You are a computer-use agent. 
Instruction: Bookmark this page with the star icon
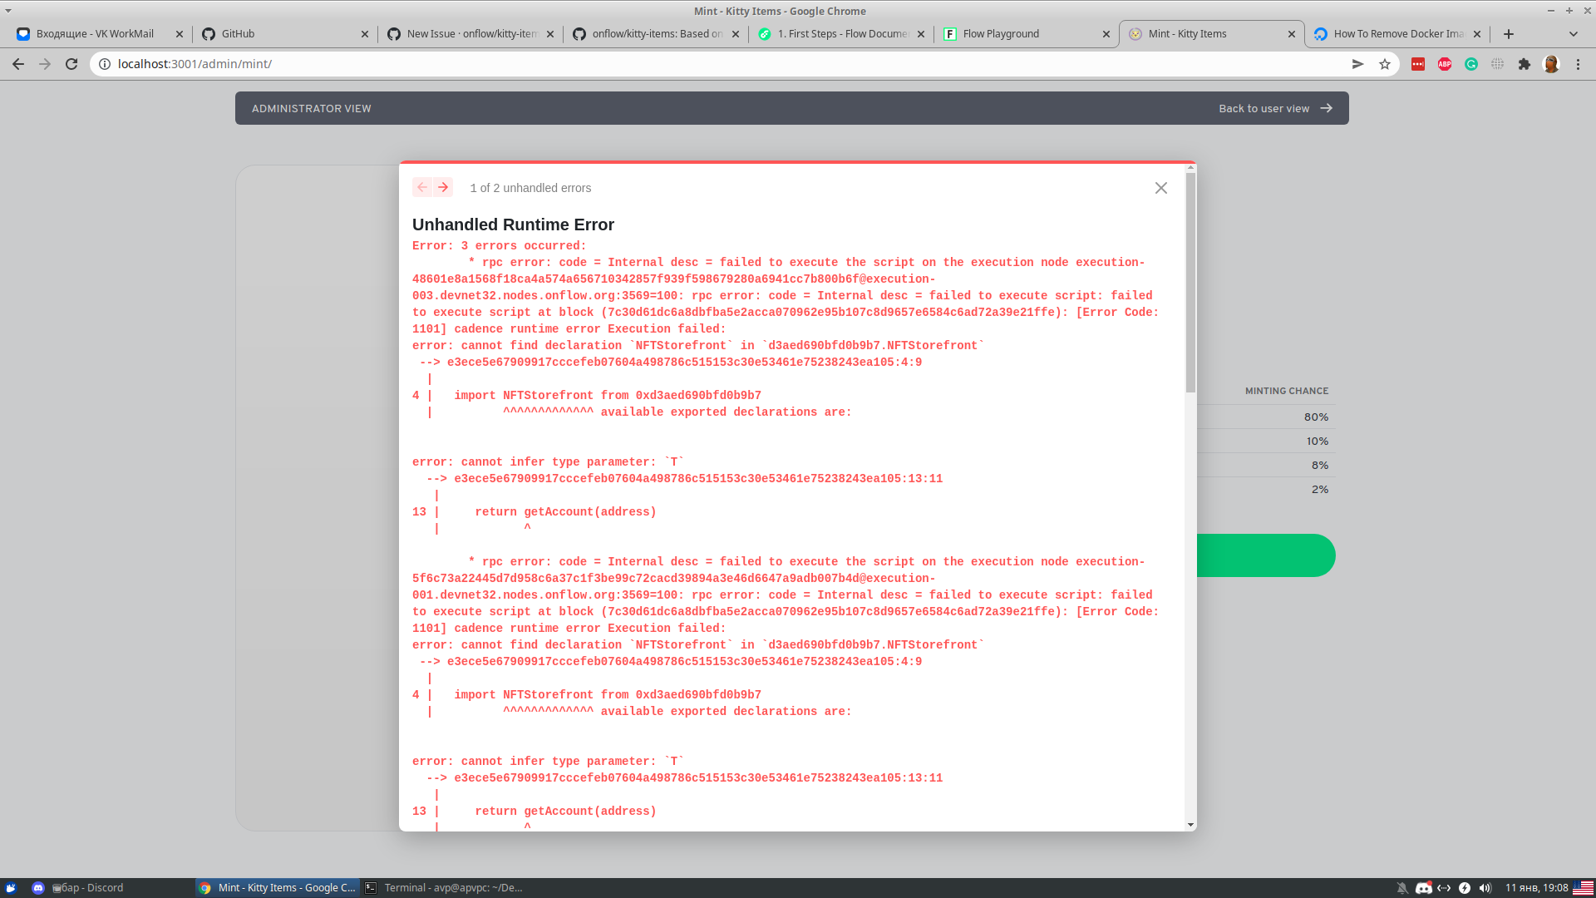coord(1383,63)
